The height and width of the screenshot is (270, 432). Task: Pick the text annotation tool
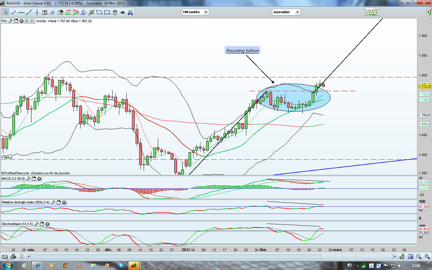(x=44, y=12)
